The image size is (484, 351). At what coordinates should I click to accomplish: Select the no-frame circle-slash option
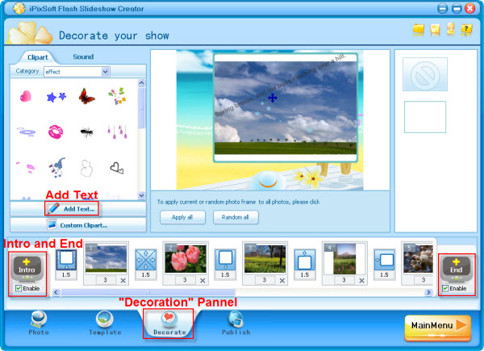click(424, 74)
